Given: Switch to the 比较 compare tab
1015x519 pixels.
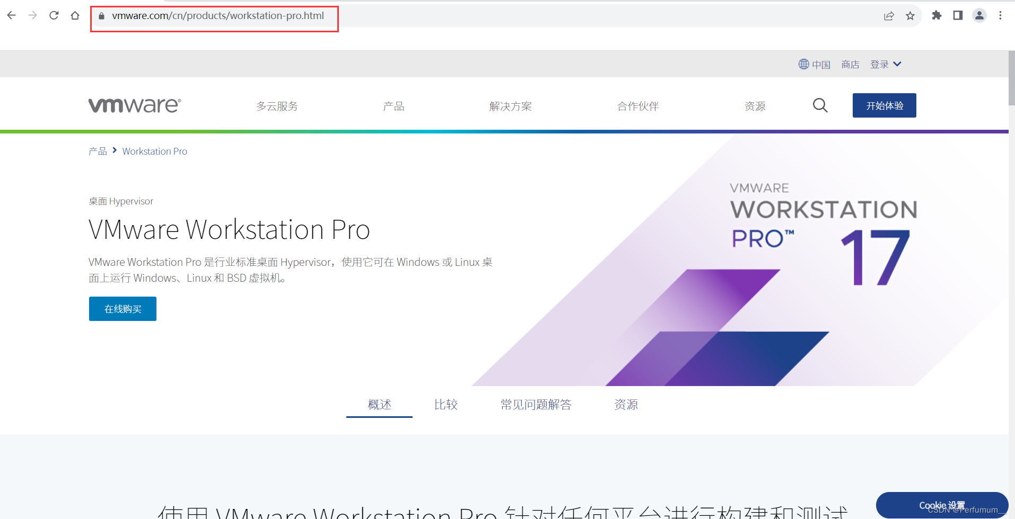Looking at the screenshot, I should point(445,405).
